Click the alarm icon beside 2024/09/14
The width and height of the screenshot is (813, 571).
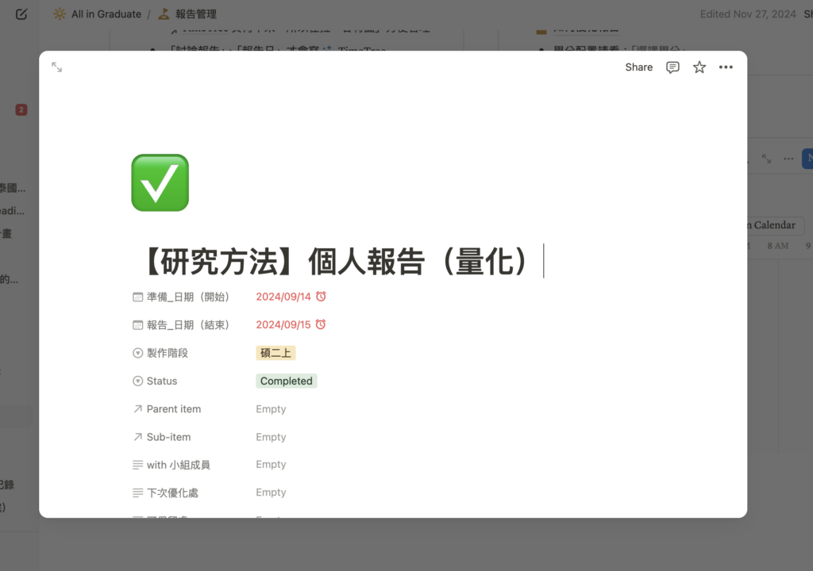click(321, 297)
